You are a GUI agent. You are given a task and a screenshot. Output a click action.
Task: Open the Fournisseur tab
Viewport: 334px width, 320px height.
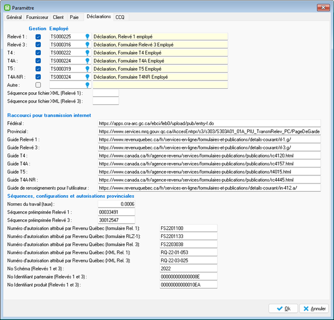click(x=37, y=17)
